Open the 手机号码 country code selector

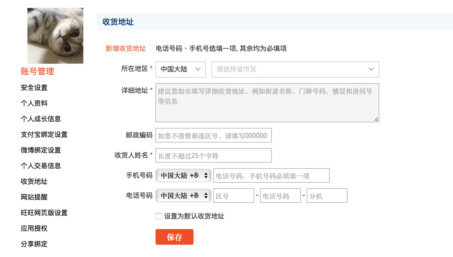183,175
